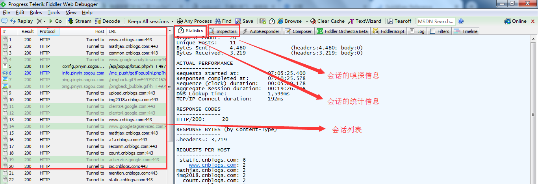
Task: Click the Any Process target picker
Action: [x=194, y=21]
